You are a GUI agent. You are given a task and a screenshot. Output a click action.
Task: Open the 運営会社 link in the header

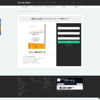click(x=73, y=3)
